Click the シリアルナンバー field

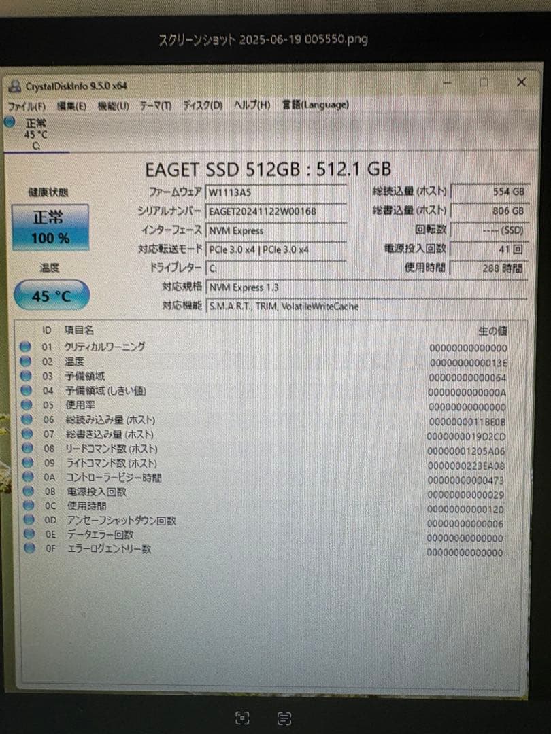point(275,211)
